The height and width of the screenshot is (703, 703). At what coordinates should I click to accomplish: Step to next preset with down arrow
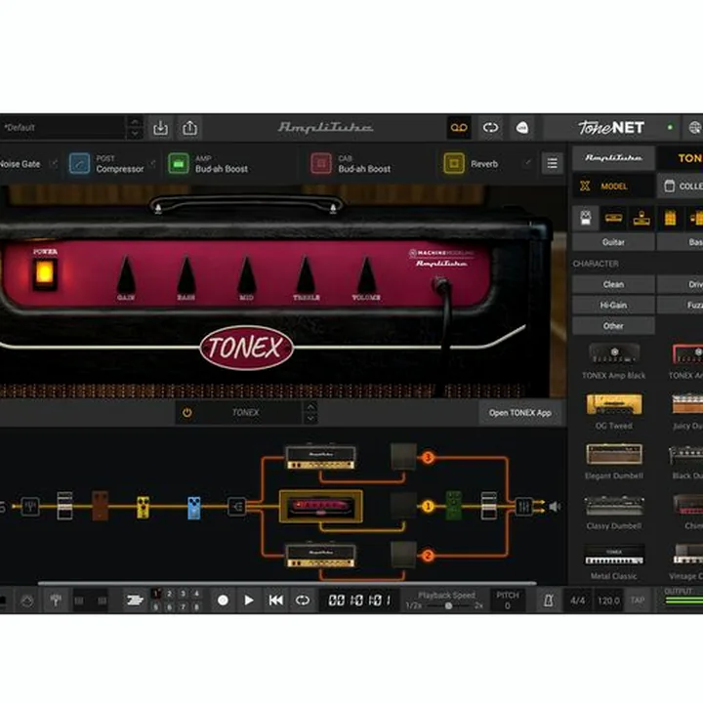coord(135,134)
